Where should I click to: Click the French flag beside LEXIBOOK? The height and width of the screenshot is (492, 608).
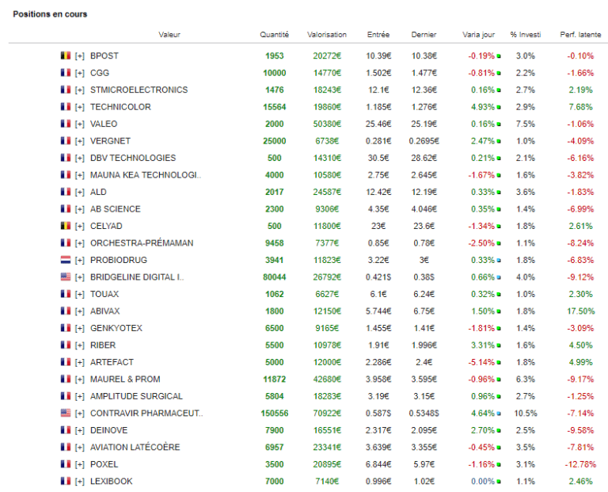[x=66, y=481]
